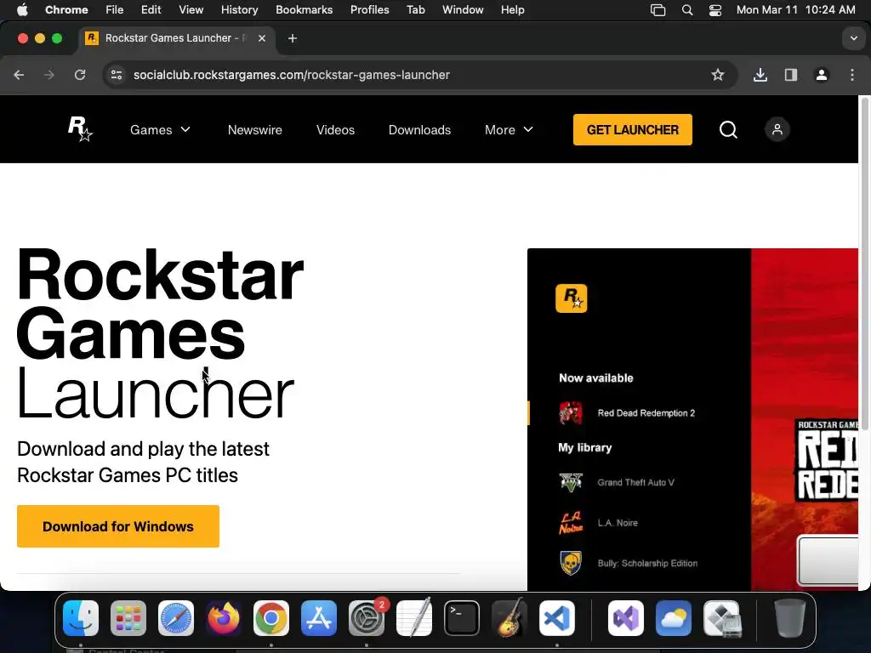Open the View menu

191,9
